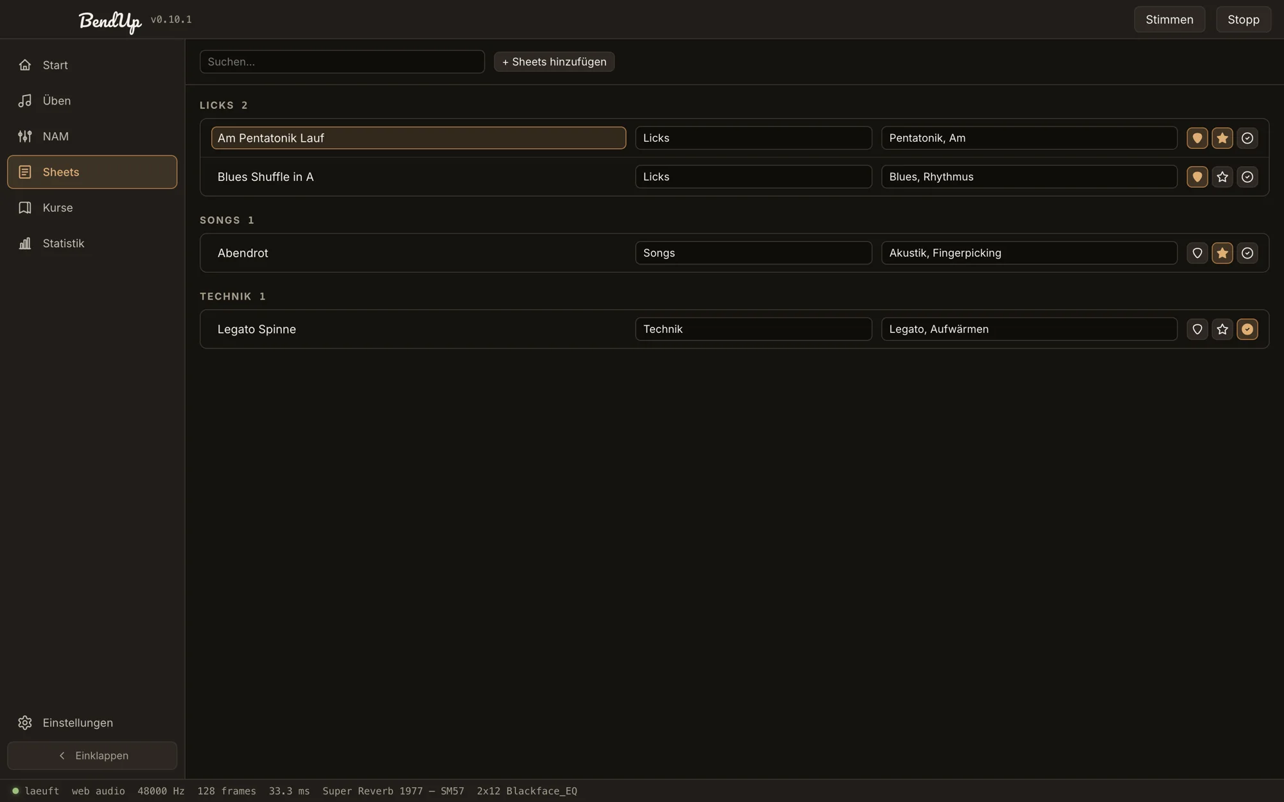The image size is (1284, 802).
Task: Click the BendUp logo
Action: (x=110, y=21)
